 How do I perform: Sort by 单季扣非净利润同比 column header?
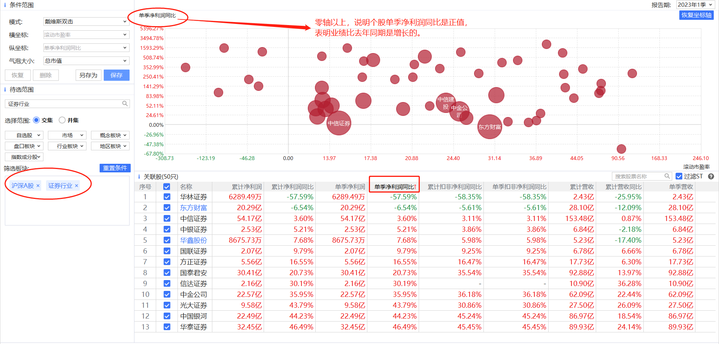(x=519, y=187)
